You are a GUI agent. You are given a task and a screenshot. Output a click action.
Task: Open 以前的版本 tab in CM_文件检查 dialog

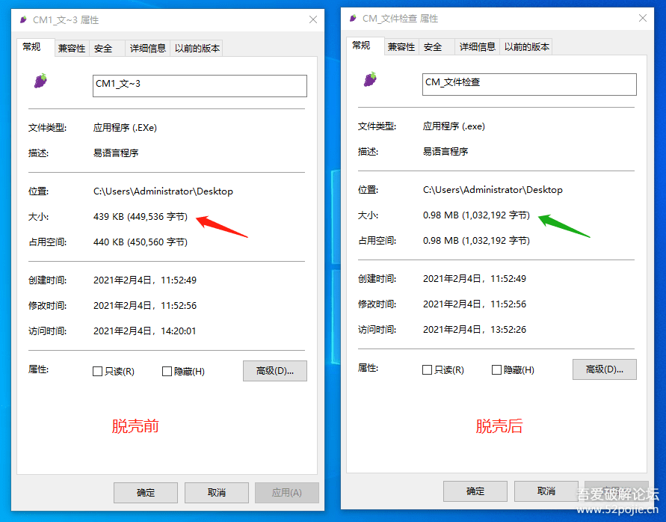(527, 47)
